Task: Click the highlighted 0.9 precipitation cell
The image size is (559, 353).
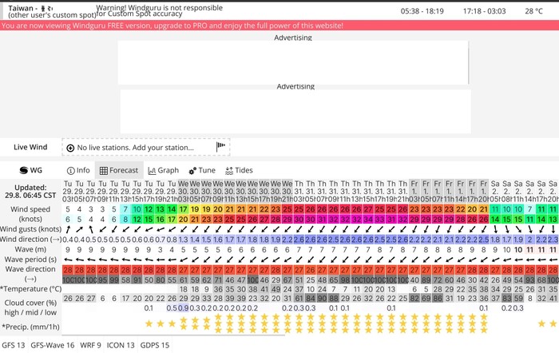Action: click(183, 307)
